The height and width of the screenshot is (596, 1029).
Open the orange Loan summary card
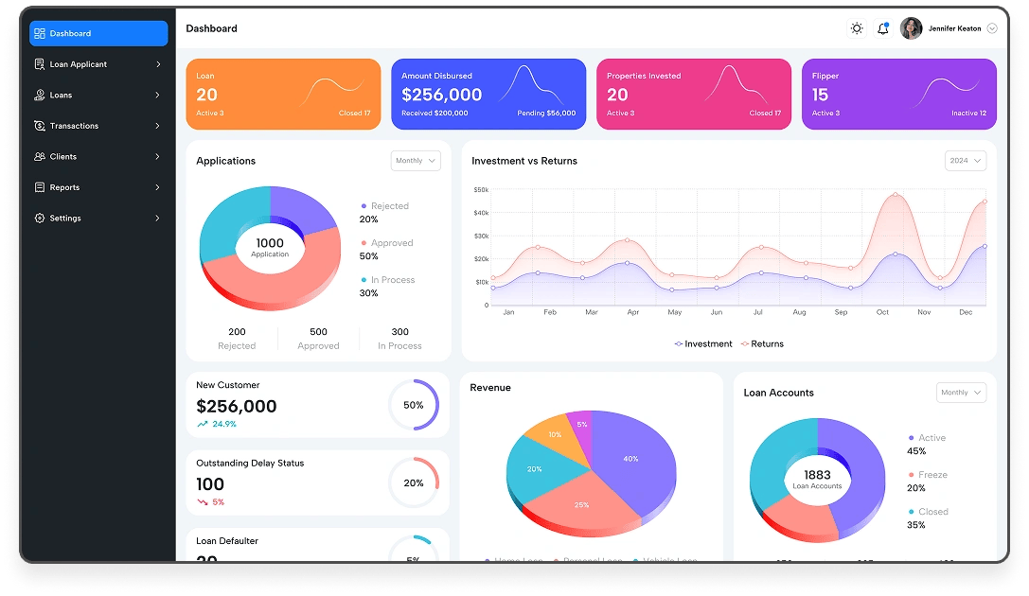click(283, 95)
